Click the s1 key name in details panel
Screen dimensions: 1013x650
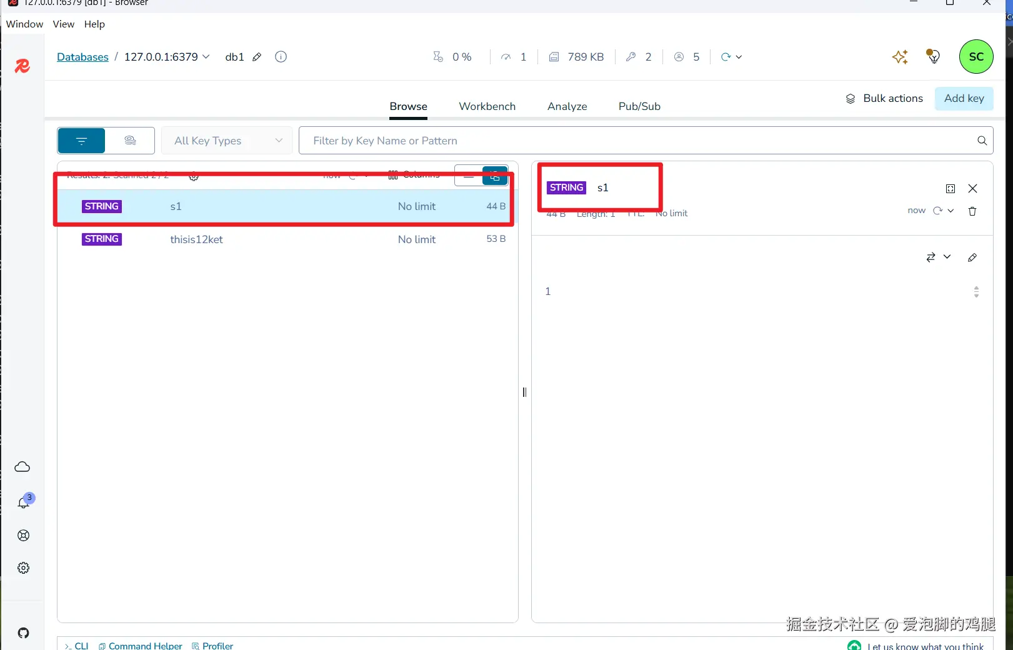click(603, 187)
